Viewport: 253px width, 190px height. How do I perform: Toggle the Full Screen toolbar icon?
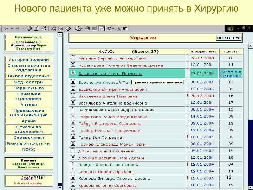pyautogui.click(x=102, y=28)
